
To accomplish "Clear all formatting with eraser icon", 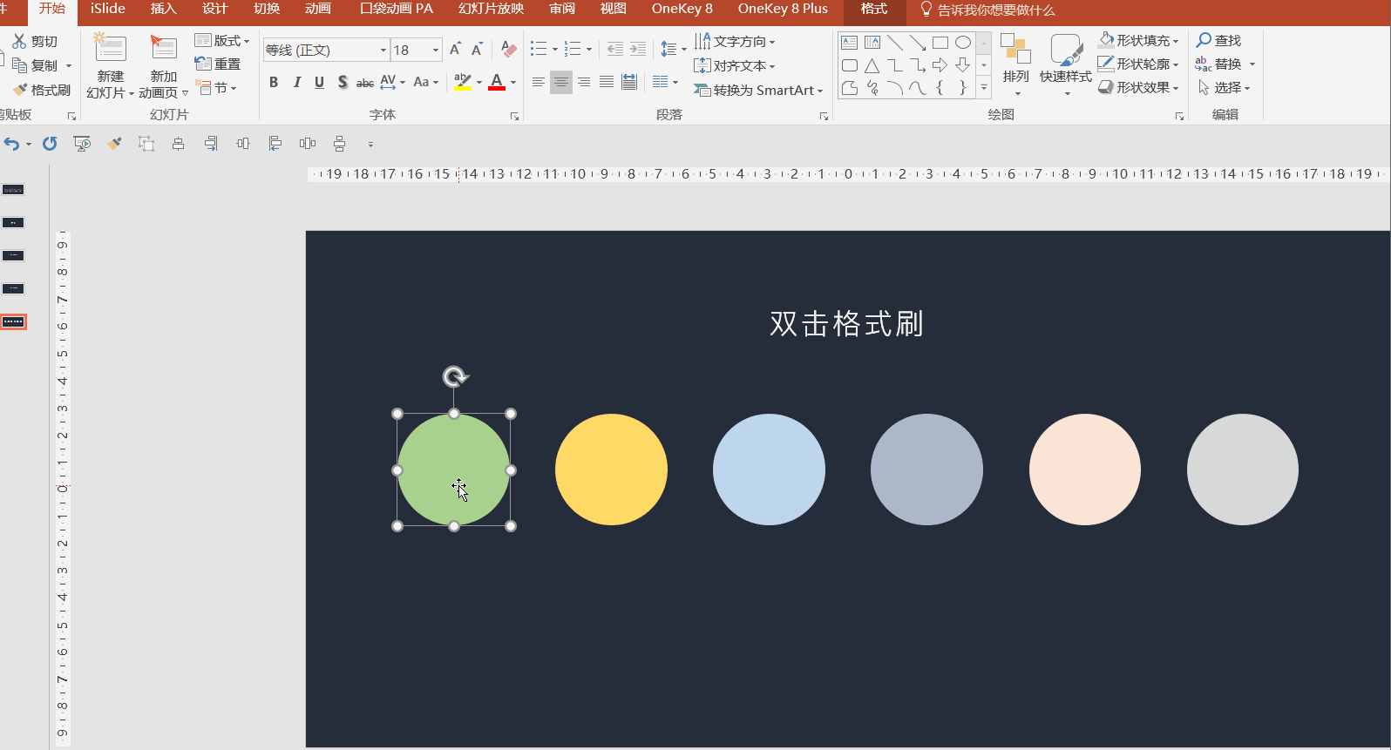I will point(509,50).
